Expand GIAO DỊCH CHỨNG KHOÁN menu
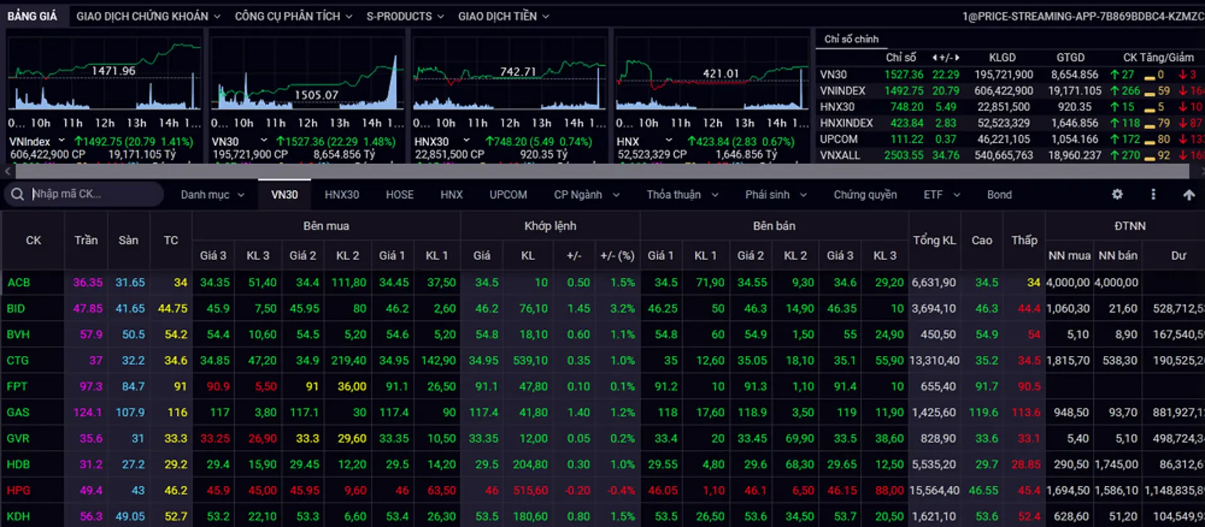This screenshot has width=1205, height=527. (x=148, y=16)
